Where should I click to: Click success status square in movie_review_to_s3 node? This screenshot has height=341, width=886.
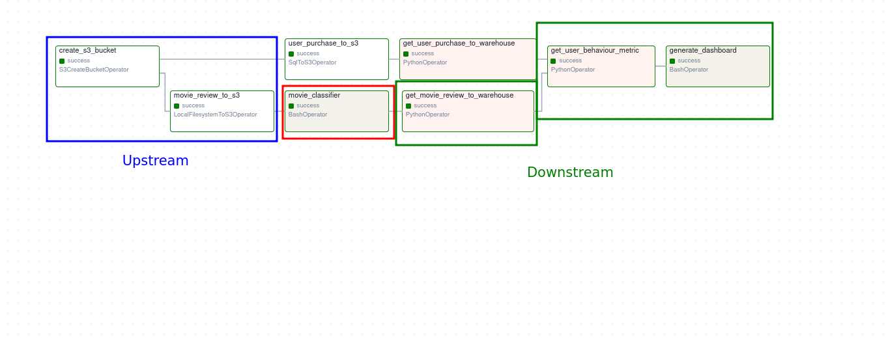coord(177,106)
